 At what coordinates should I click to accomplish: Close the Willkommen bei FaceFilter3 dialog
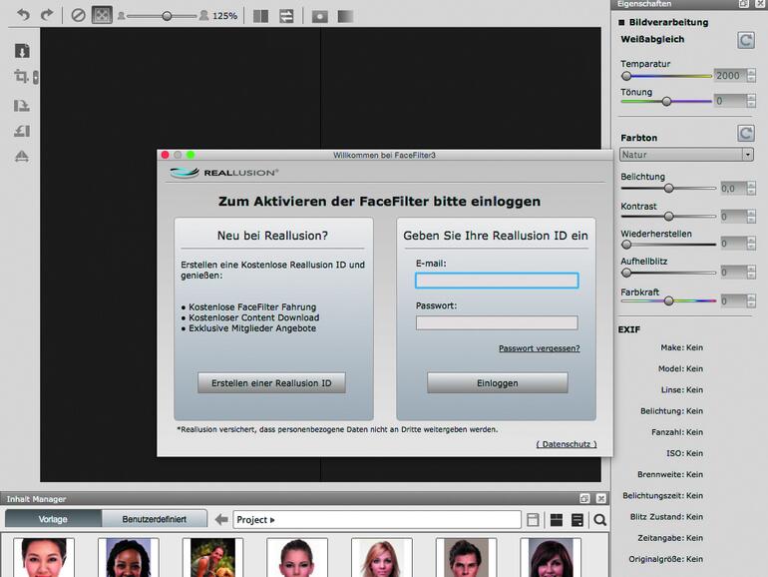[165, 155]
